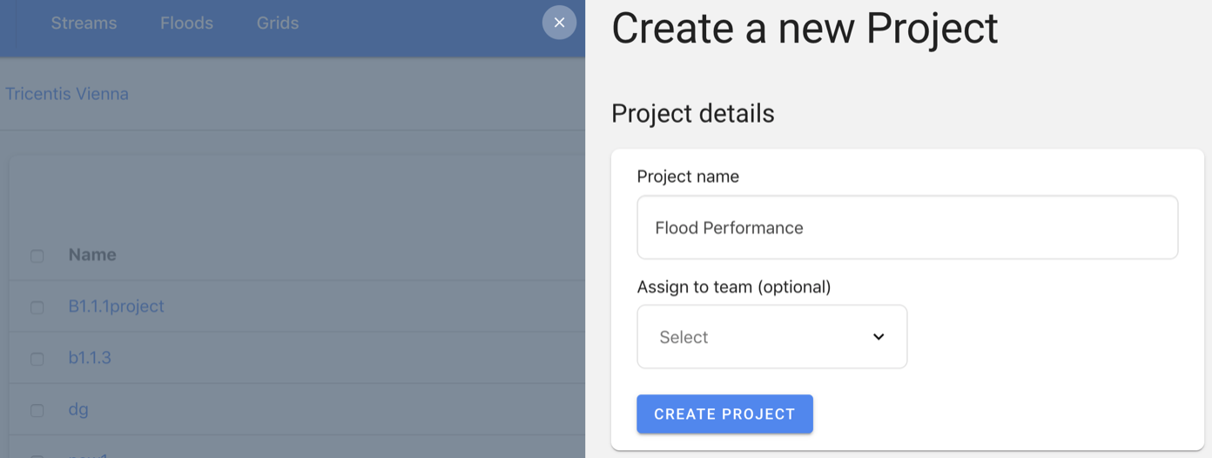Open the B1.1.1project link

point(116,306)
